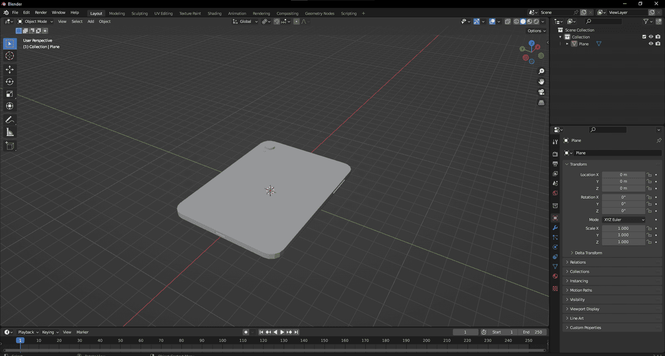
Task: Uncheck the Collection exclude checkbox
Action: point(644,37)
